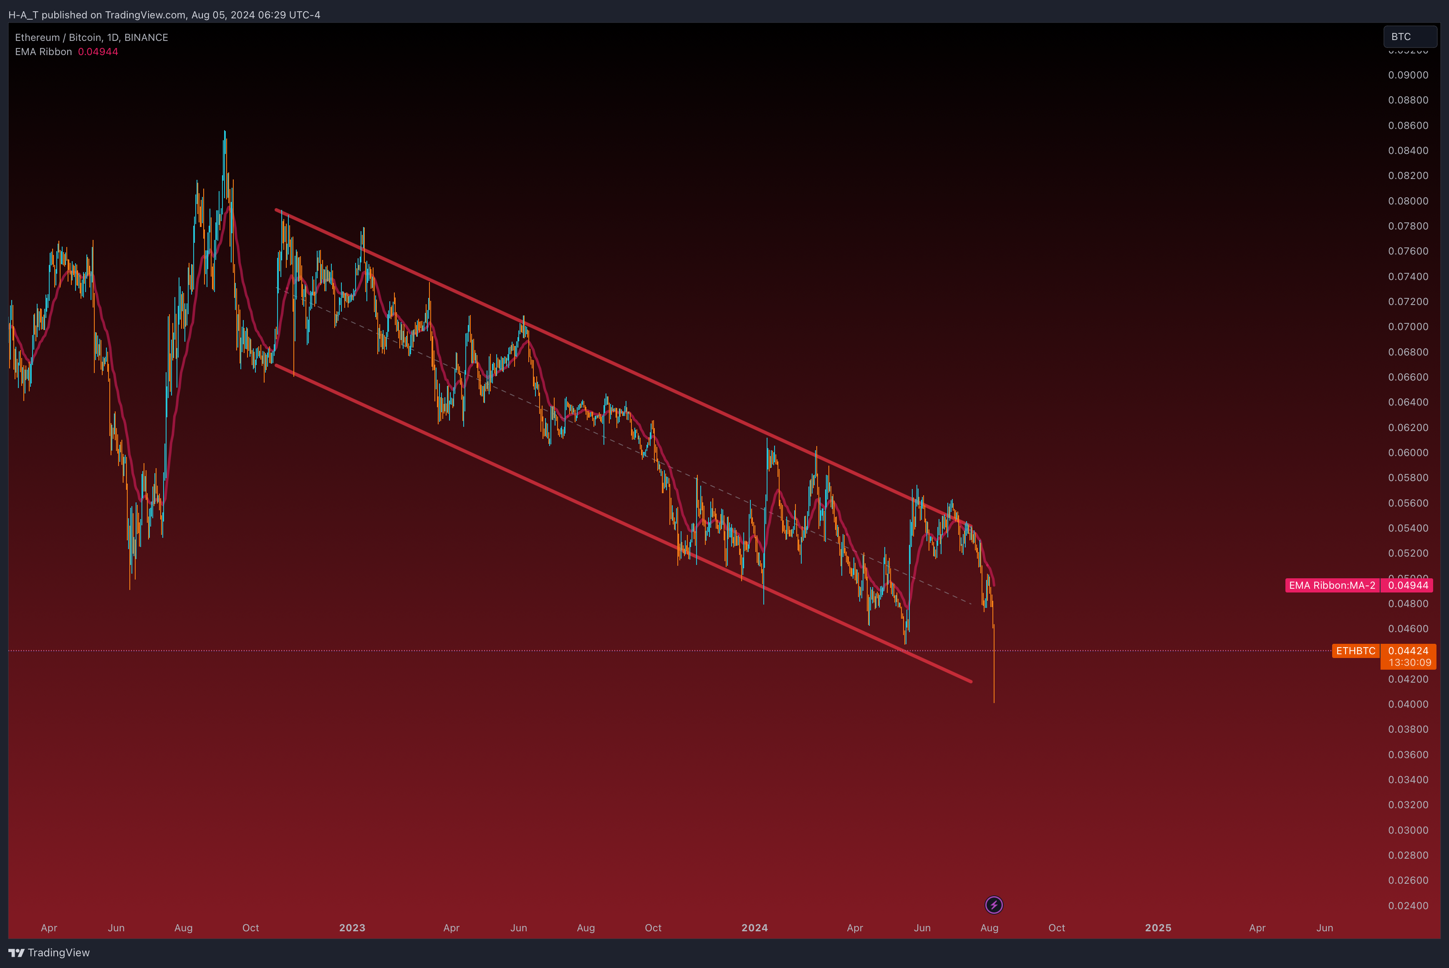Click the 0.09000 price axis value
The height and width of the screenshot is (968, 1449).
(x=1408, y=75)
